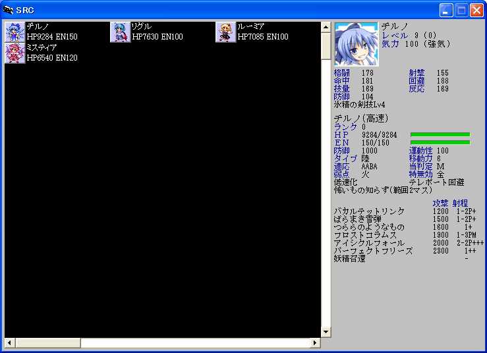Click the horizontal scrollbar thumb
The width and height of the screenshot is (487, 353).
click(x=47, y=342)
